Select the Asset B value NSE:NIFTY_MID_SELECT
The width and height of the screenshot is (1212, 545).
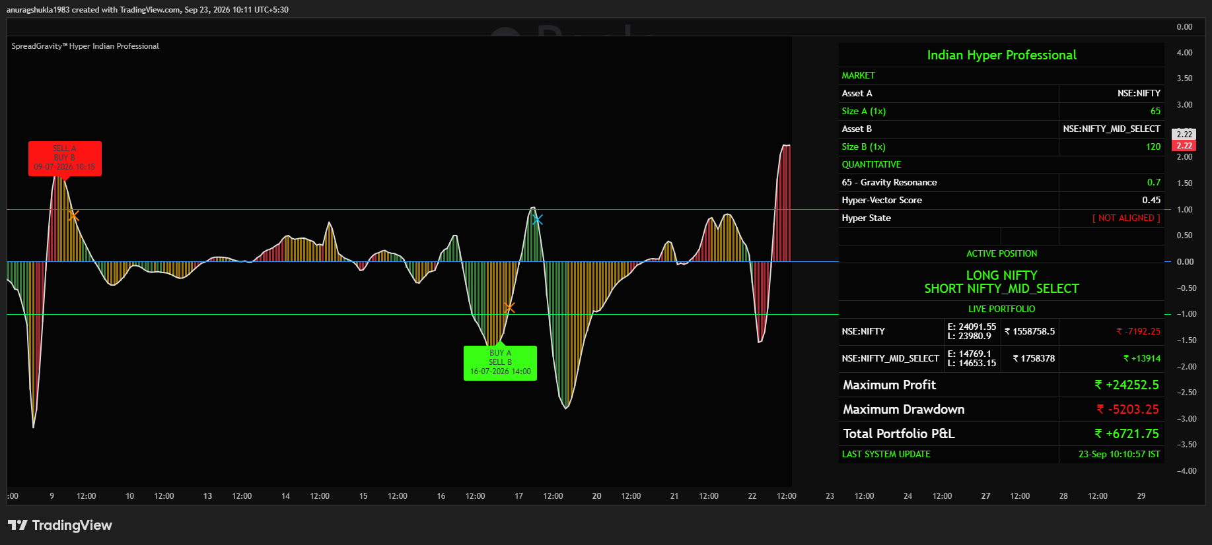pos(1111,129)
